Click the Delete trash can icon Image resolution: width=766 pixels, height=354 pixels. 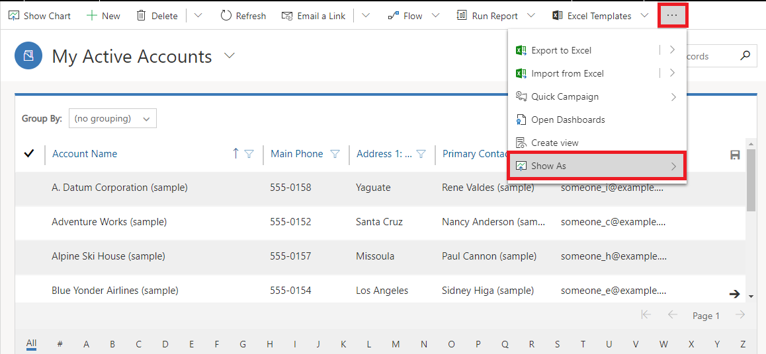click(x=141, y=16)
